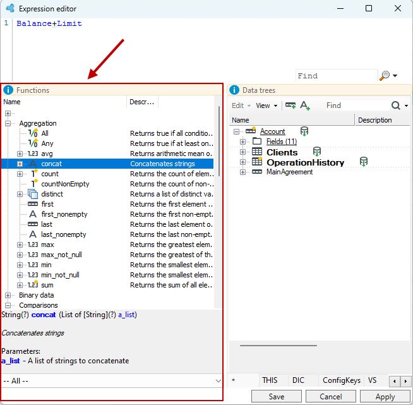Switch to the ConfigKeys tab
This screenshot has height=405, width=413.
coord(342,380)
